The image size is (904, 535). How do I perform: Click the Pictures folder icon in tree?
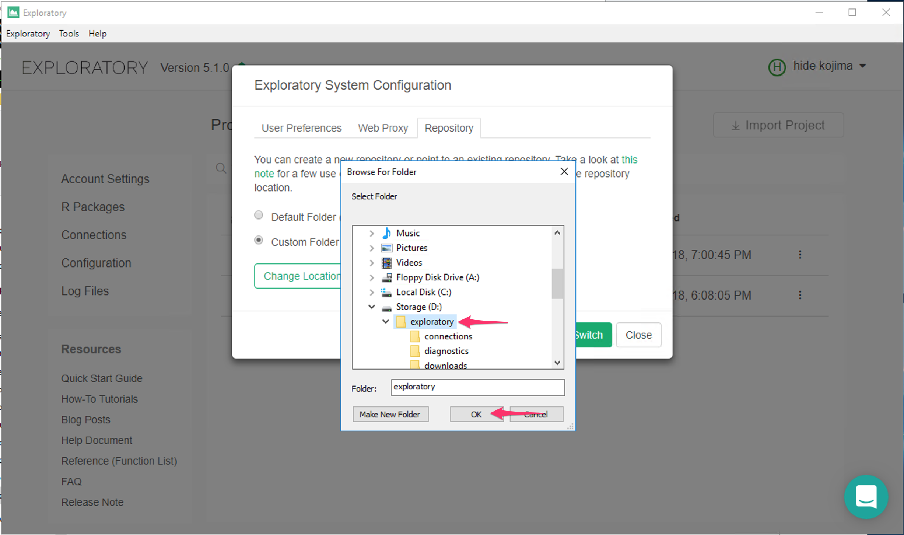[x=386, y=248]
